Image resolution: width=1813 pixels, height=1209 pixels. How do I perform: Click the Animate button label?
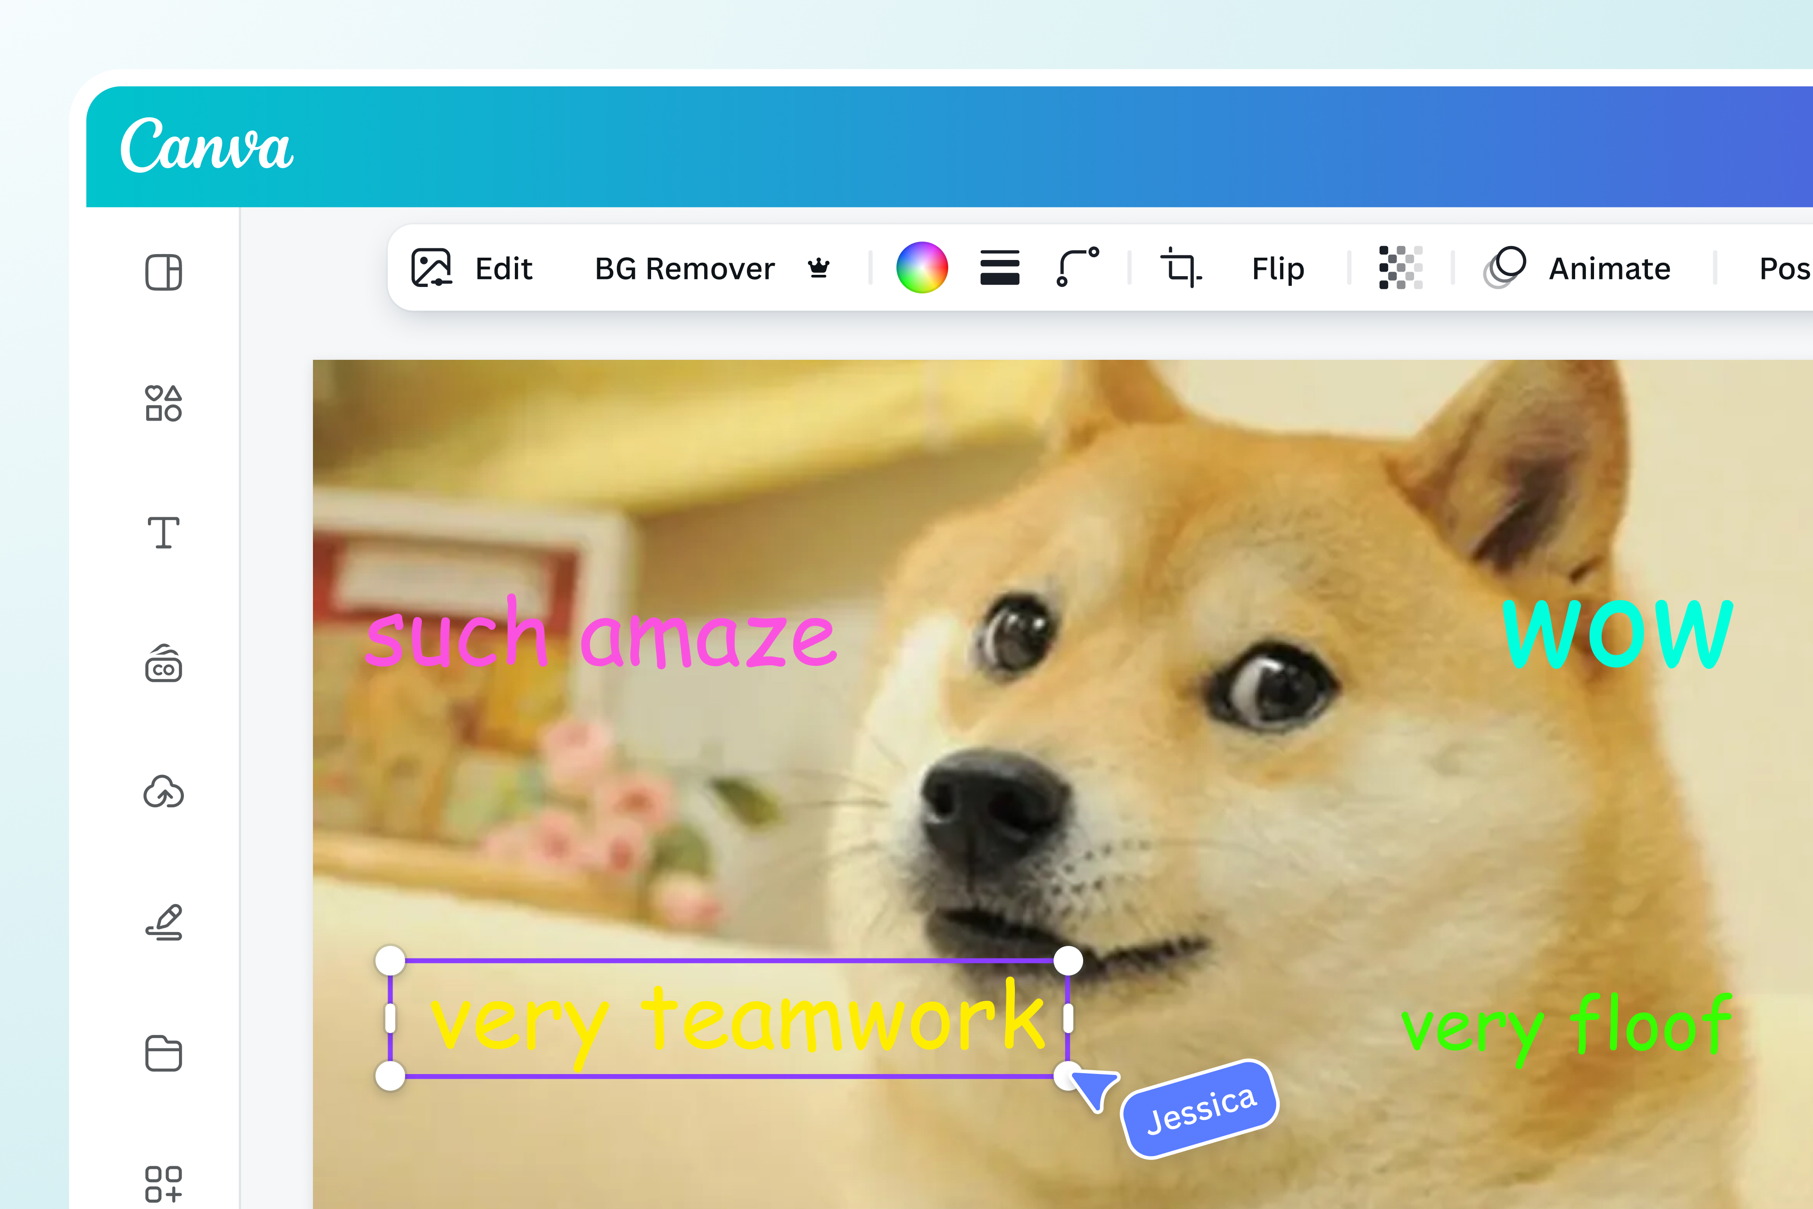coord(1609,269)
